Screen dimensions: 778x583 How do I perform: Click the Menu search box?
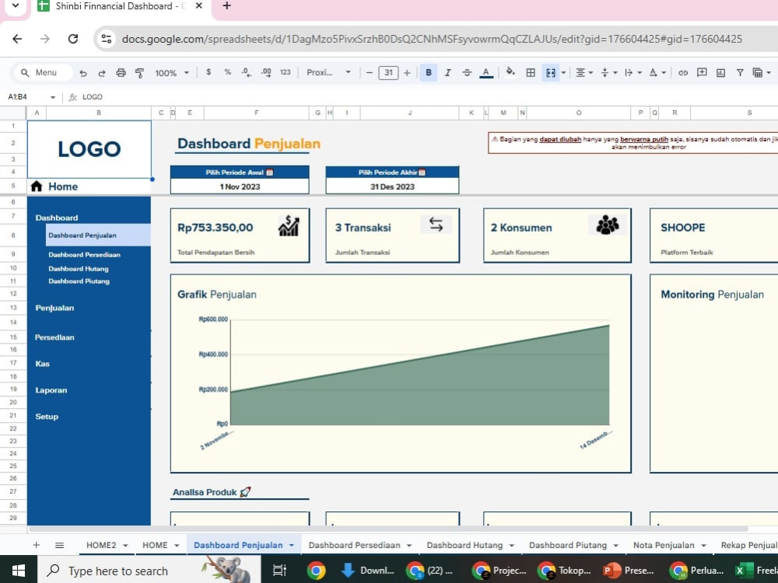pos(43,73)
